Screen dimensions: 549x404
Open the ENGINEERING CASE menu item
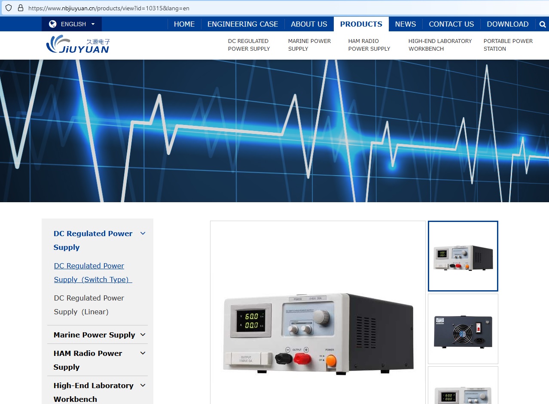point(243,24)
